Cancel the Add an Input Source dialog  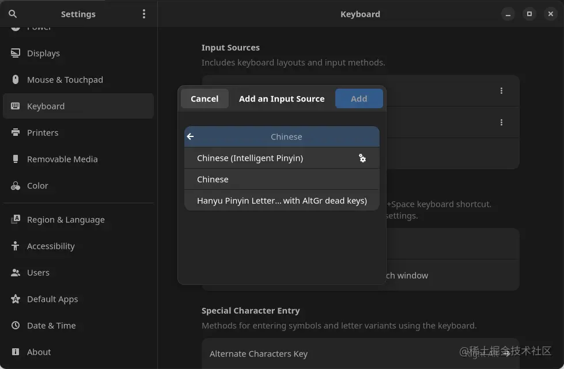(x=205, y=98)
